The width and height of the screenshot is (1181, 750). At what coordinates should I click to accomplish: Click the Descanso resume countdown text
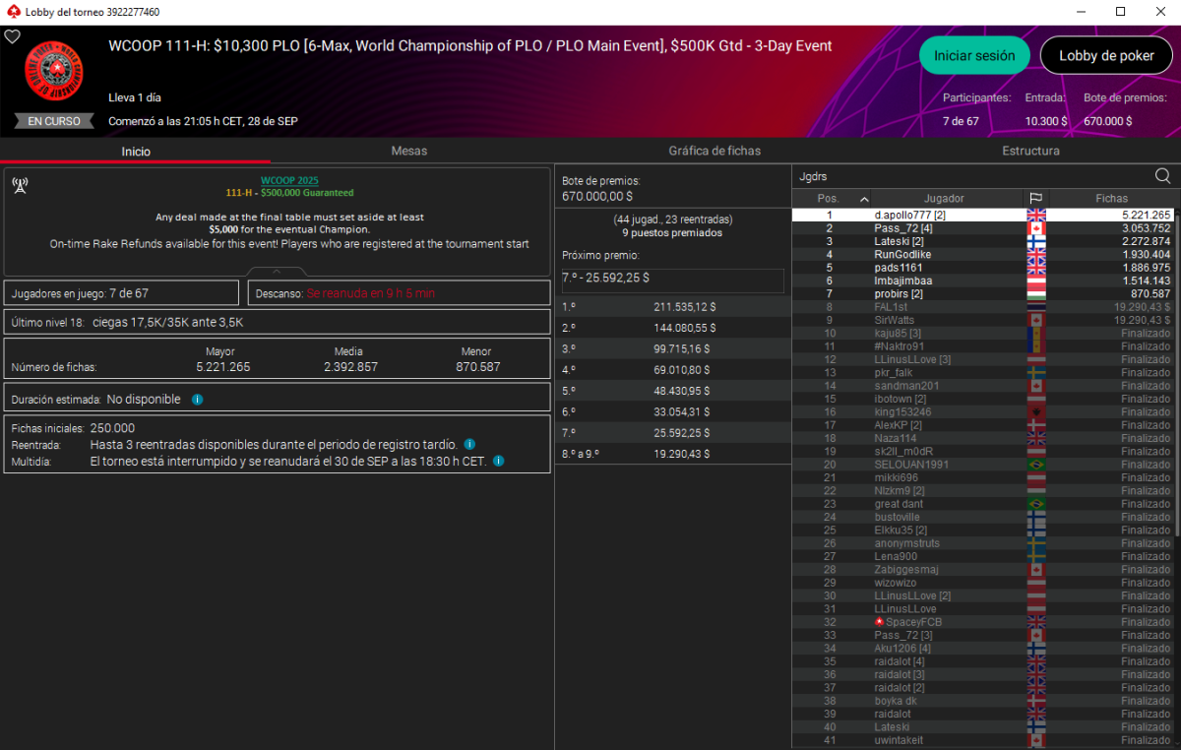[371, 293]
